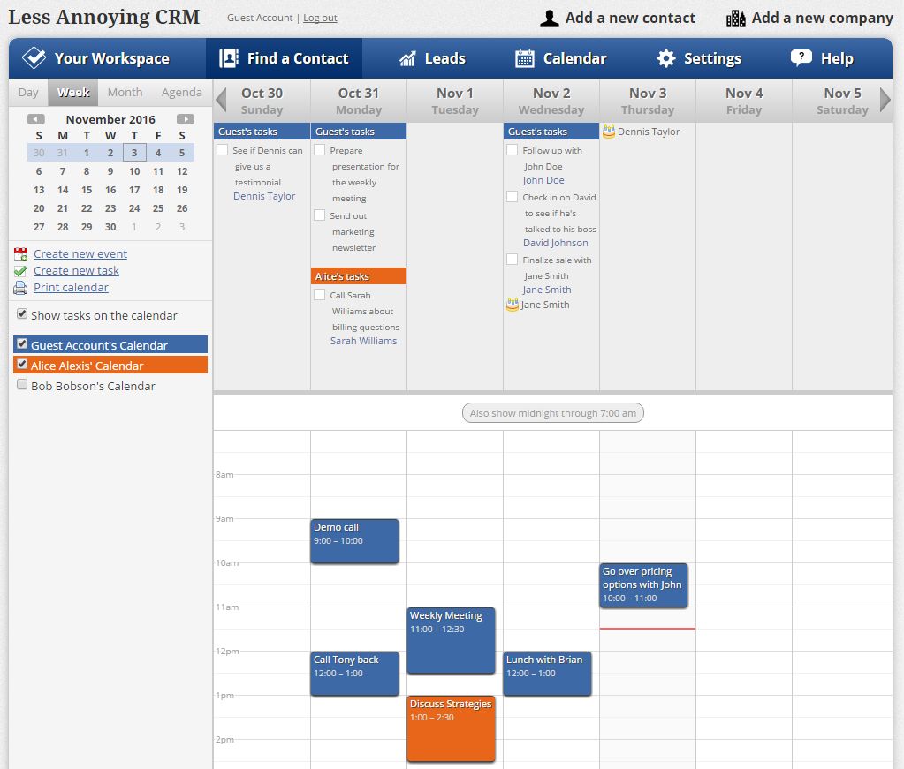Enable Bob Bobson's Calendar checkbox
The height and width of the screenshot is (769, 904).
pos(22,384)
